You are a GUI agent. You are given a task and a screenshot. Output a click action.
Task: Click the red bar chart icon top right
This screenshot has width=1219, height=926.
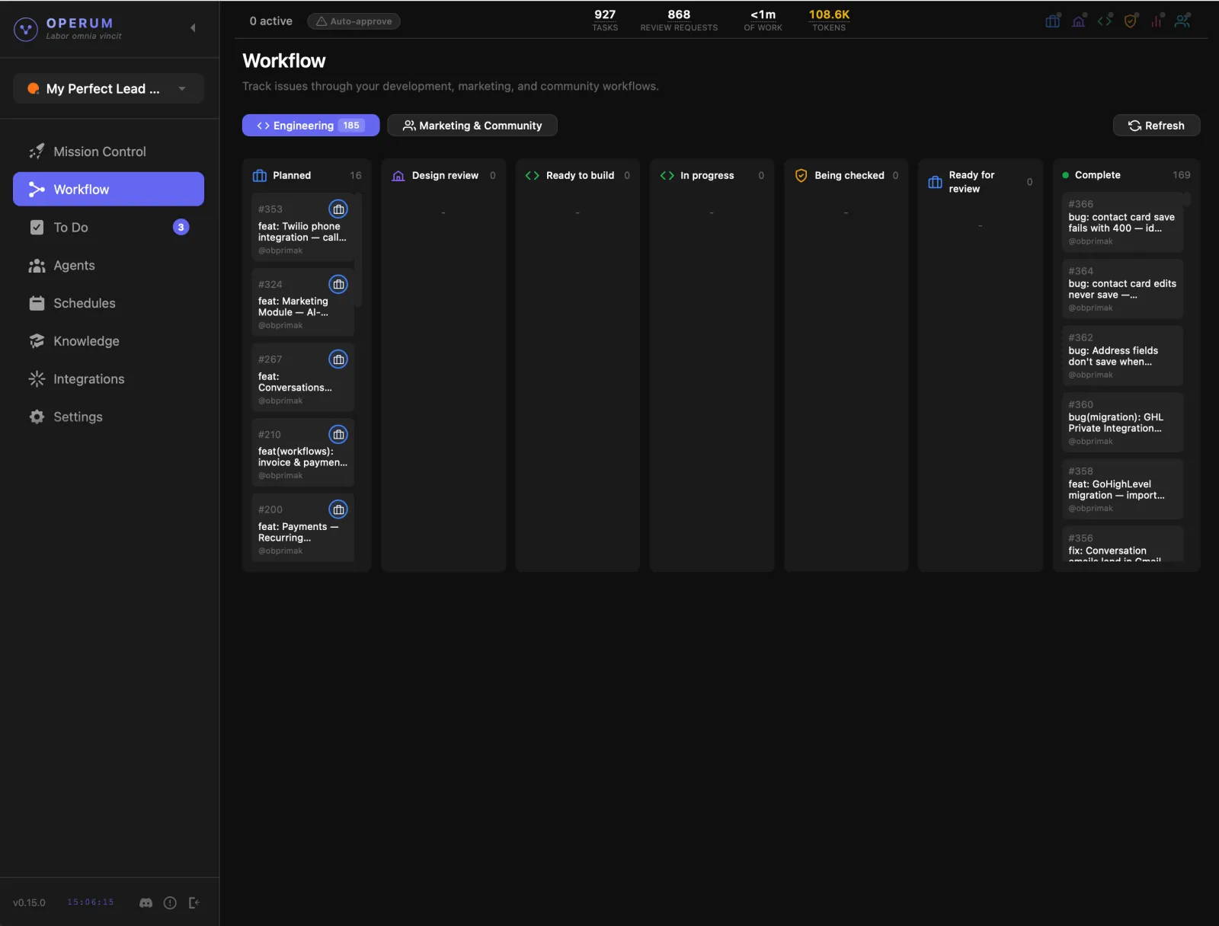click(1156, 21)
